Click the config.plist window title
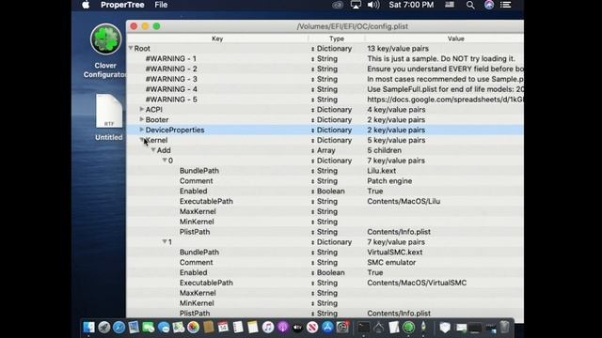This screenshot has height=338, width=602. pyautogui.click(x=352, y=26)
